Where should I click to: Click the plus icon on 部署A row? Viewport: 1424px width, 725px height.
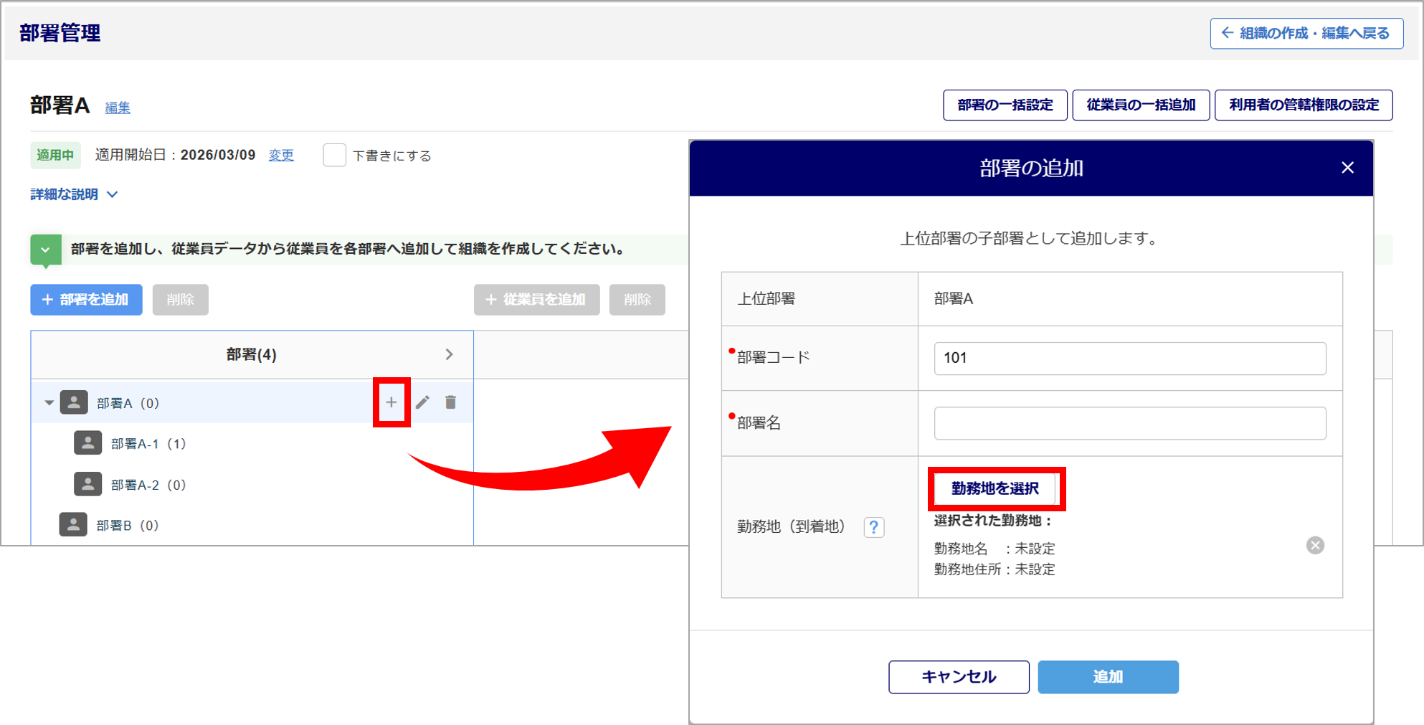coord(391,402)
